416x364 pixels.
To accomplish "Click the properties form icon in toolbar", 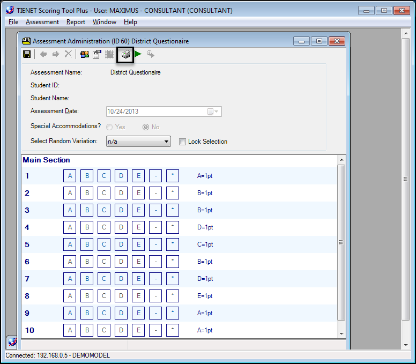I will click(97, 54).
